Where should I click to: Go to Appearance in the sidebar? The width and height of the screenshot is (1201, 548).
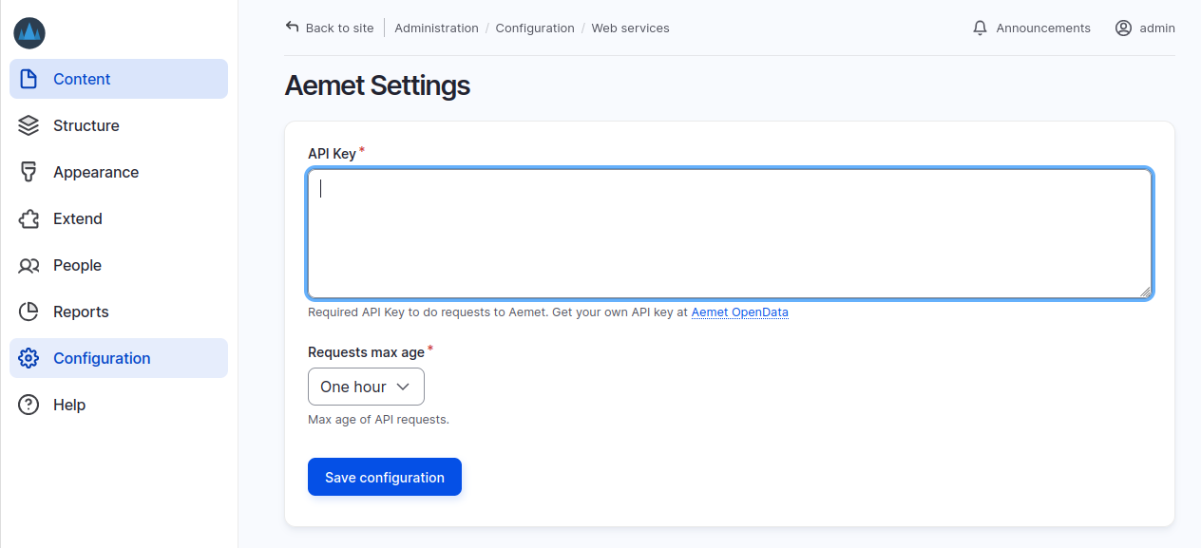click(x=119, y=172)
